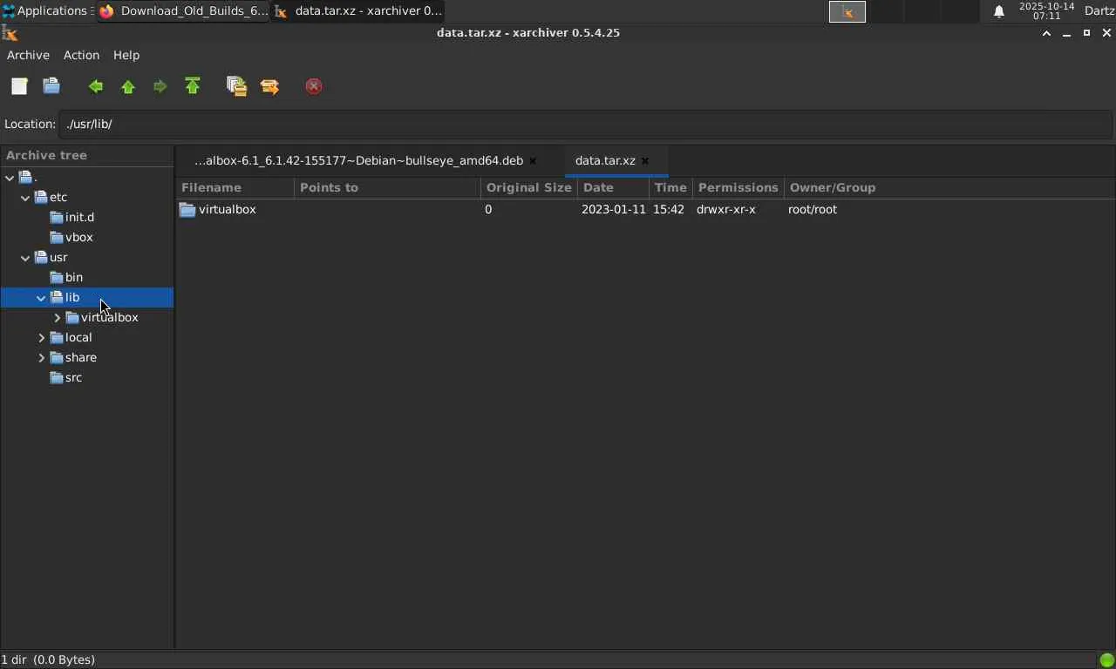The width and height of the screenshot is (1116, 669).
Task: Open the Archive menu
Action: [x=28, y=55]
